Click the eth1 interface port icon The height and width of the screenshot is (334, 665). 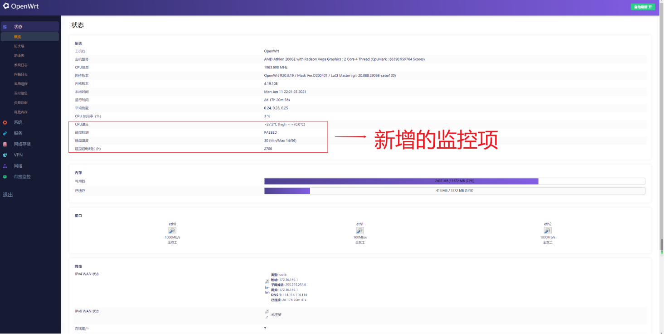pos(360,231)
